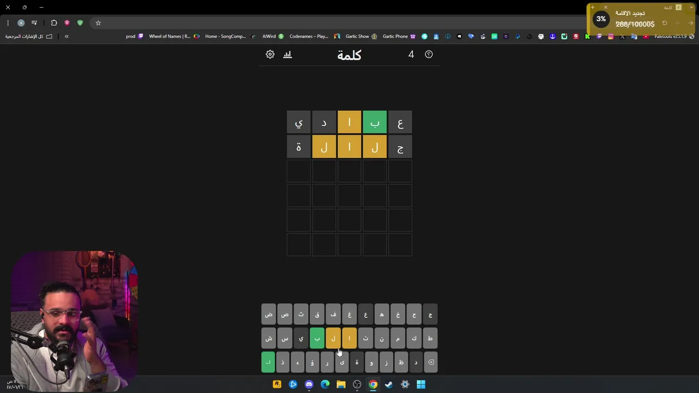Open the AlWird bookmark
Image resolution: width=699 pixels, height=393 pixels.
[273, 37]
